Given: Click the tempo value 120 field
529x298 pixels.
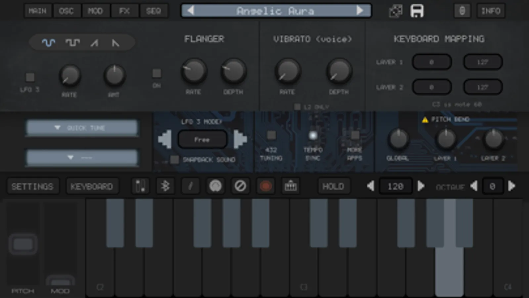Looking at the screenshot, I should 395,186.
